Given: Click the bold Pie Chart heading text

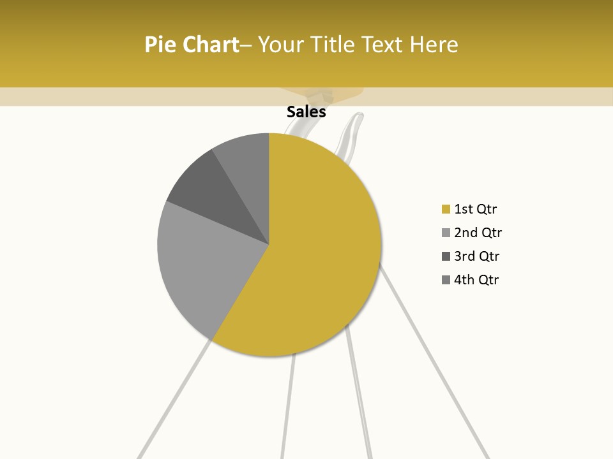Looking at the screenshot, I should pos(192,44).
